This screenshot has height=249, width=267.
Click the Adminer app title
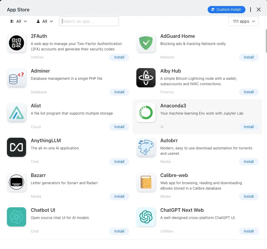[x=40, y=71]
